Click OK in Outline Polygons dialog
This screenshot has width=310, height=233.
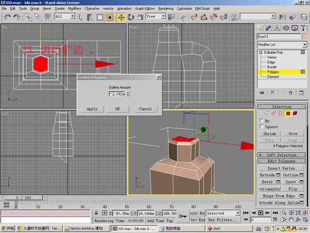[117, 109]
